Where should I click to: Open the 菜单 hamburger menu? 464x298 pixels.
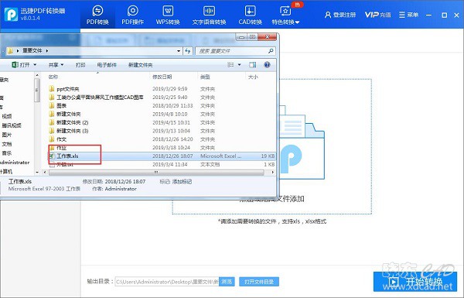(408, 15)
